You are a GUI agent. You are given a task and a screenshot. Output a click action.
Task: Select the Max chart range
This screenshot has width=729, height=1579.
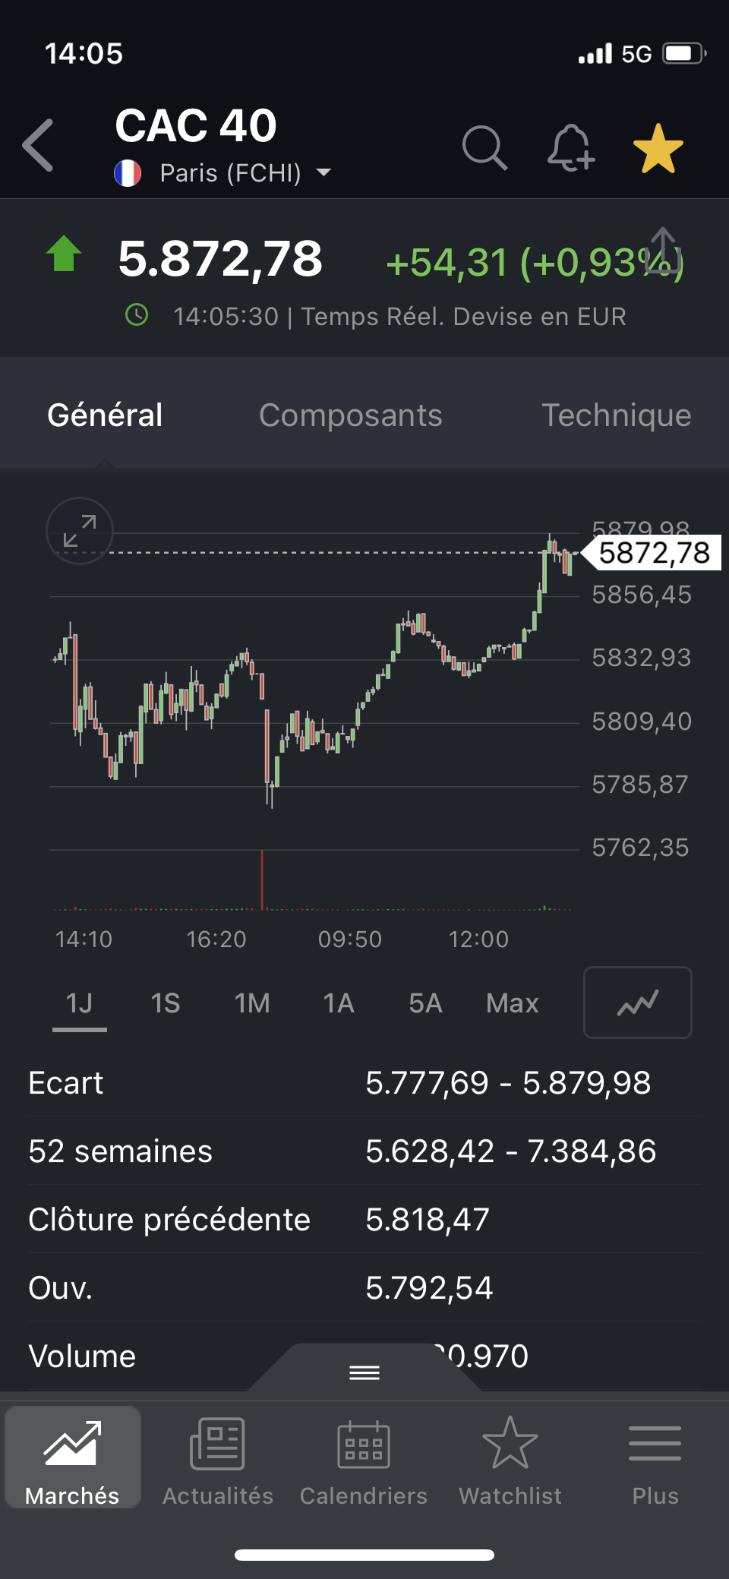tap(513, 1003)
